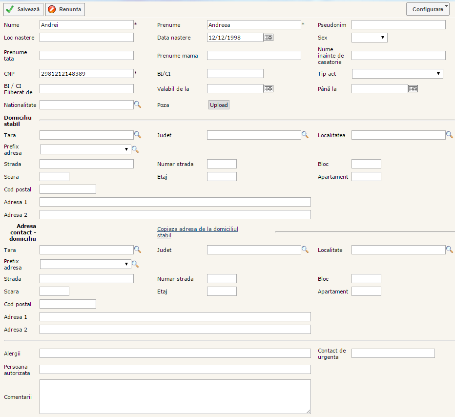
Task: Search Localitatea with the magnifier icon
Action: 450,135
